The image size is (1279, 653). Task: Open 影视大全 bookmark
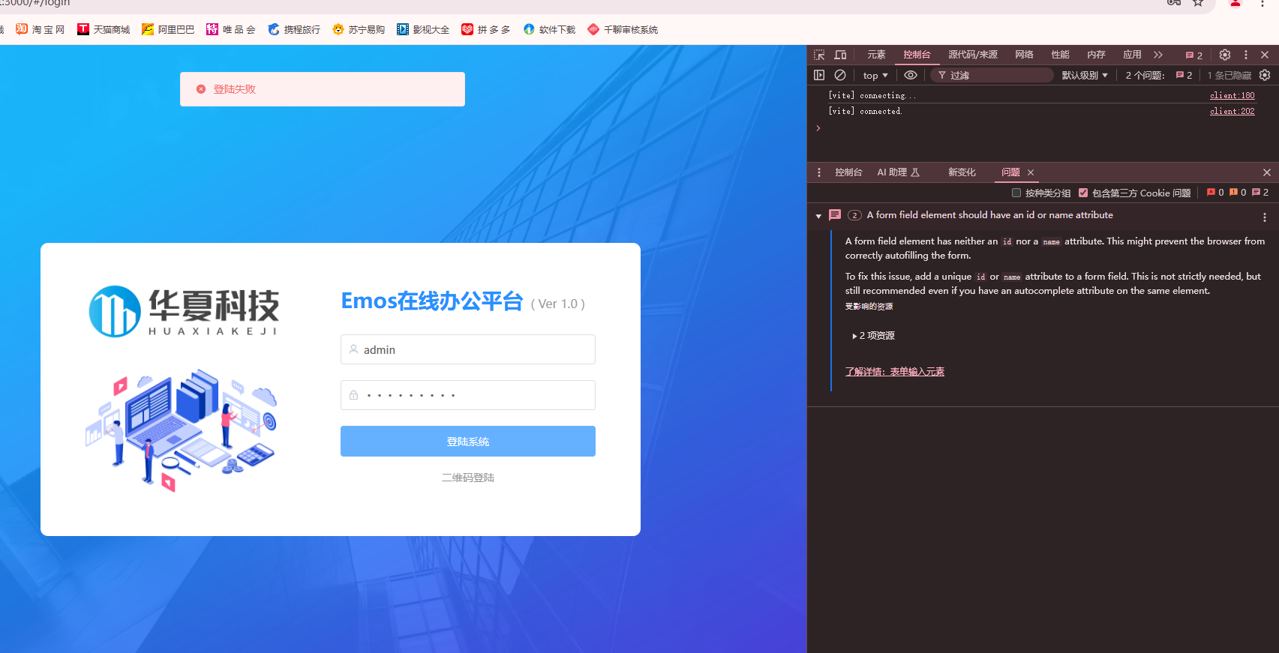point(423,29)
